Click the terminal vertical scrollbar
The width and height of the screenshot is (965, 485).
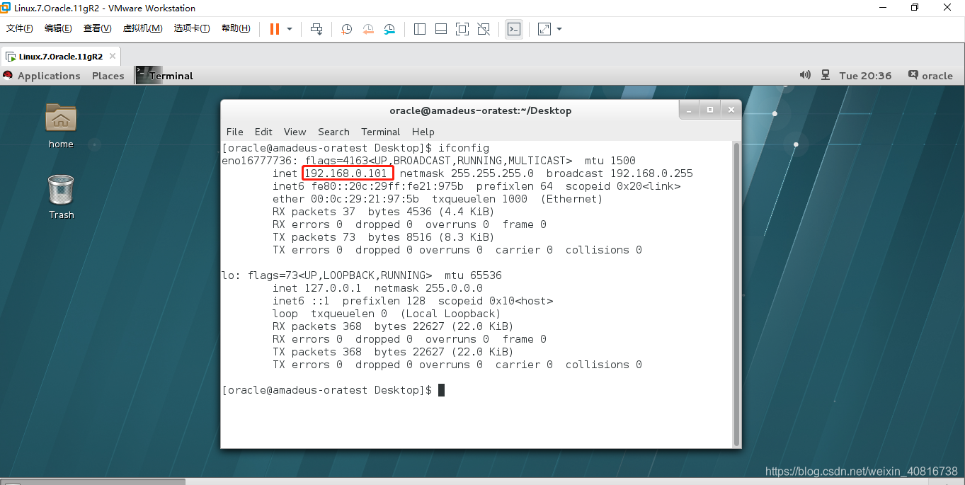(x=736, y=293)
